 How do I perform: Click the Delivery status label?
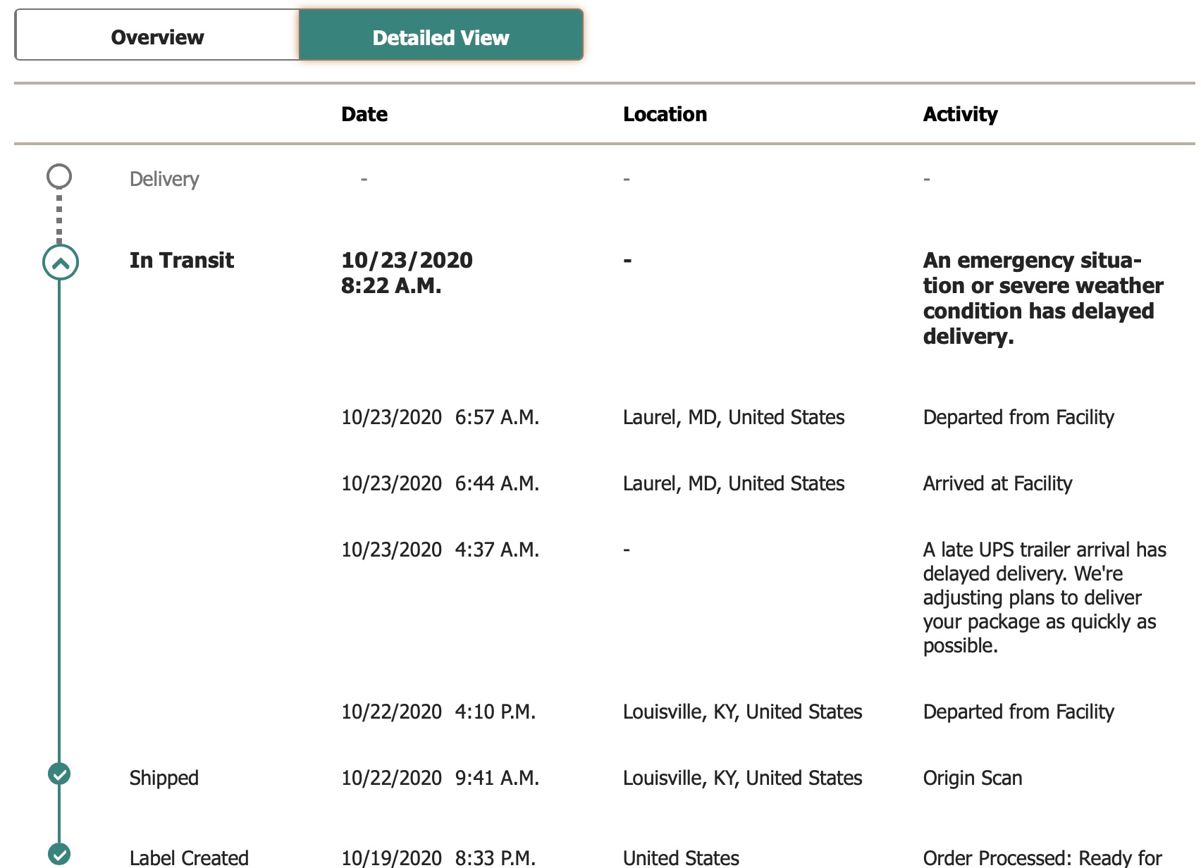click(164, 179)
